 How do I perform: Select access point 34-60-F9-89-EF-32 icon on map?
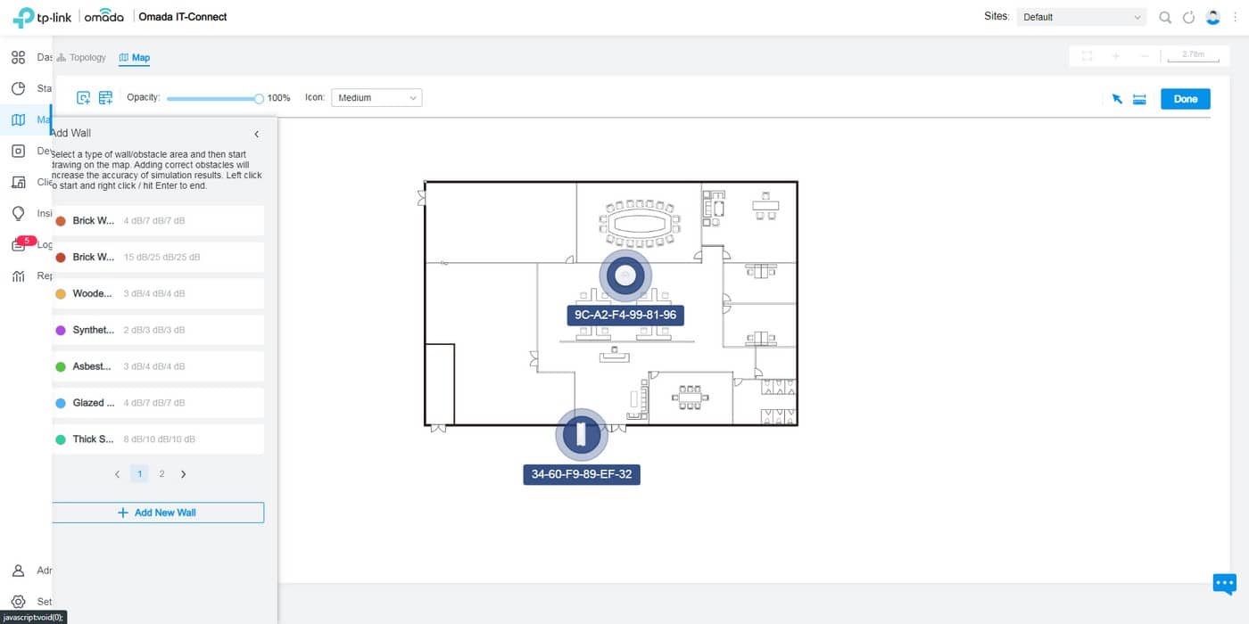(x=582, y=436)
